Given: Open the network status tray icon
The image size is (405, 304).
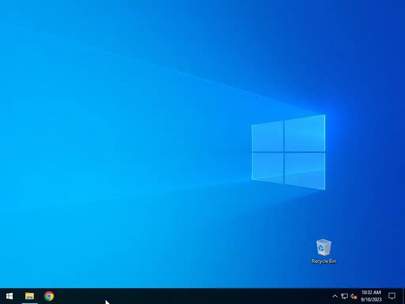Looking at the screenshot, I should pos(344,296).
